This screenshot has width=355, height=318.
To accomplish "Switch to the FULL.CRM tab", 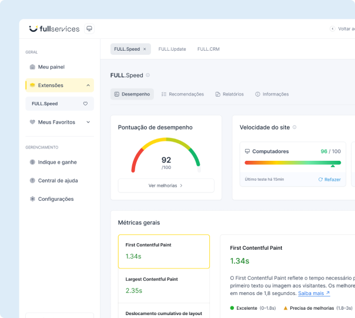I will point(208,49).
